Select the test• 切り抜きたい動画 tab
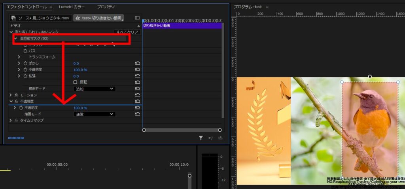405x189 pixels. 98,18
